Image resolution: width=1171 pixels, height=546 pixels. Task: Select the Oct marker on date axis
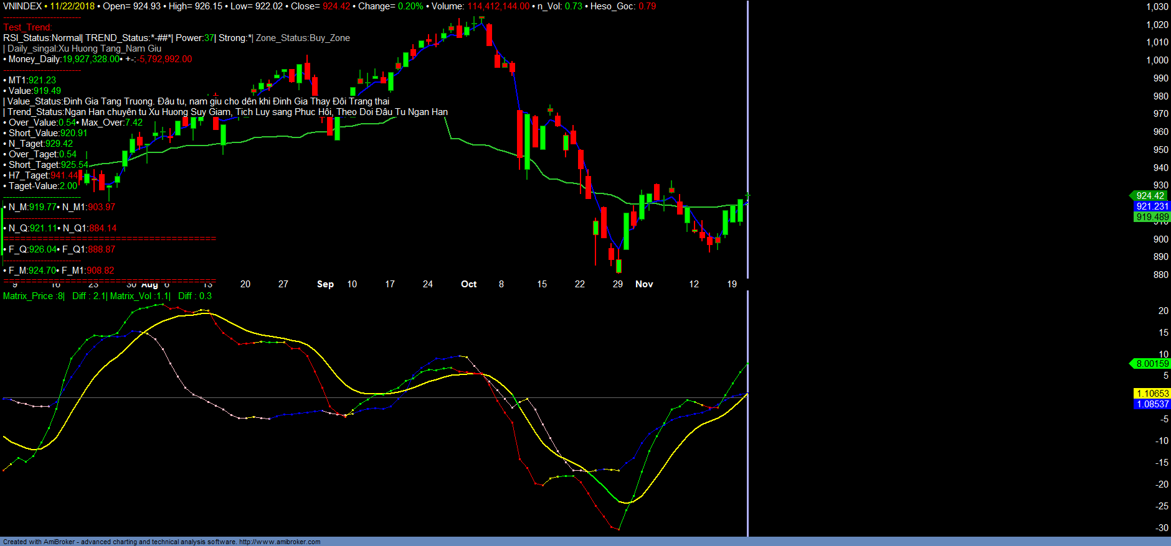[x=468, y=284]
